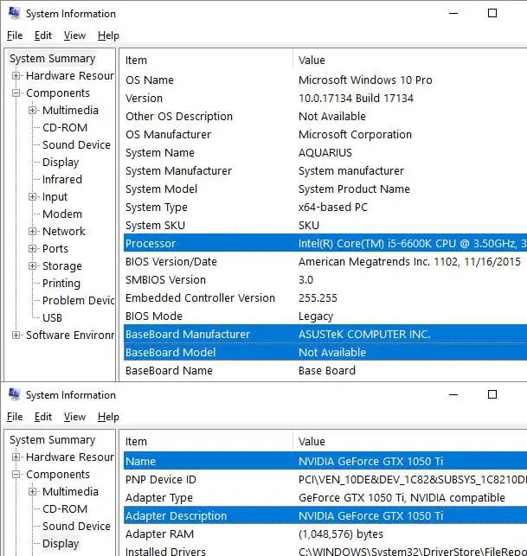The width and height of the screenshot is (527, 556).
Task: Select Display in the bottom window tree
Action: pos(61,544)
